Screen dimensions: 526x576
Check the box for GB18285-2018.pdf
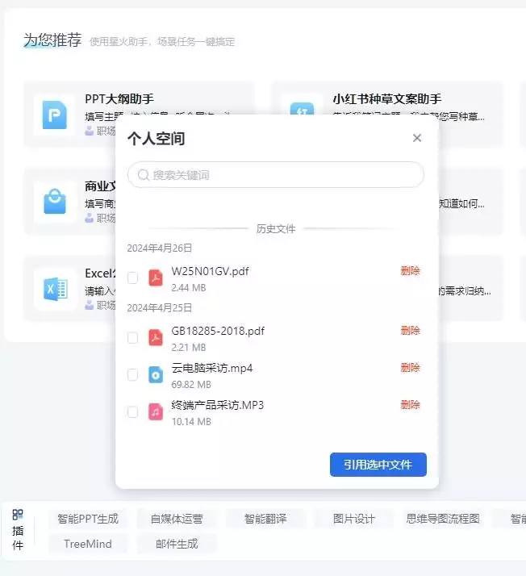click(x=132, y=337)
